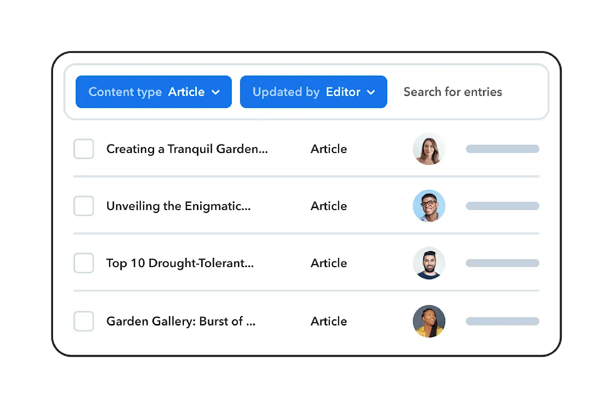Click the chevron arrow beside Editor
The image size is (613, 408).
point(371,92)
